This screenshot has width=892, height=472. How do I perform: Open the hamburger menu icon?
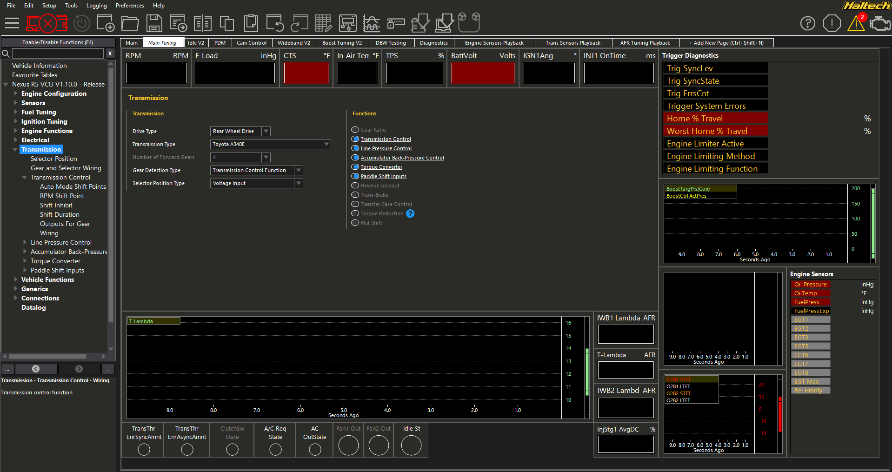pyautogui.click(x=12, y=23)
